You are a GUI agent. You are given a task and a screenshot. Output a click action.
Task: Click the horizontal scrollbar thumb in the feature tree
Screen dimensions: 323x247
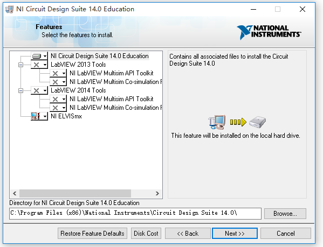(75, 193)
